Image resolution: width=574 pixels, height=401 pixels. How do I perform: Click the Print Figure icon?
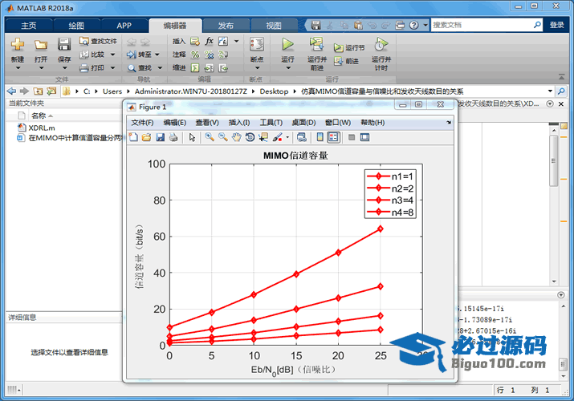[173, 137]
